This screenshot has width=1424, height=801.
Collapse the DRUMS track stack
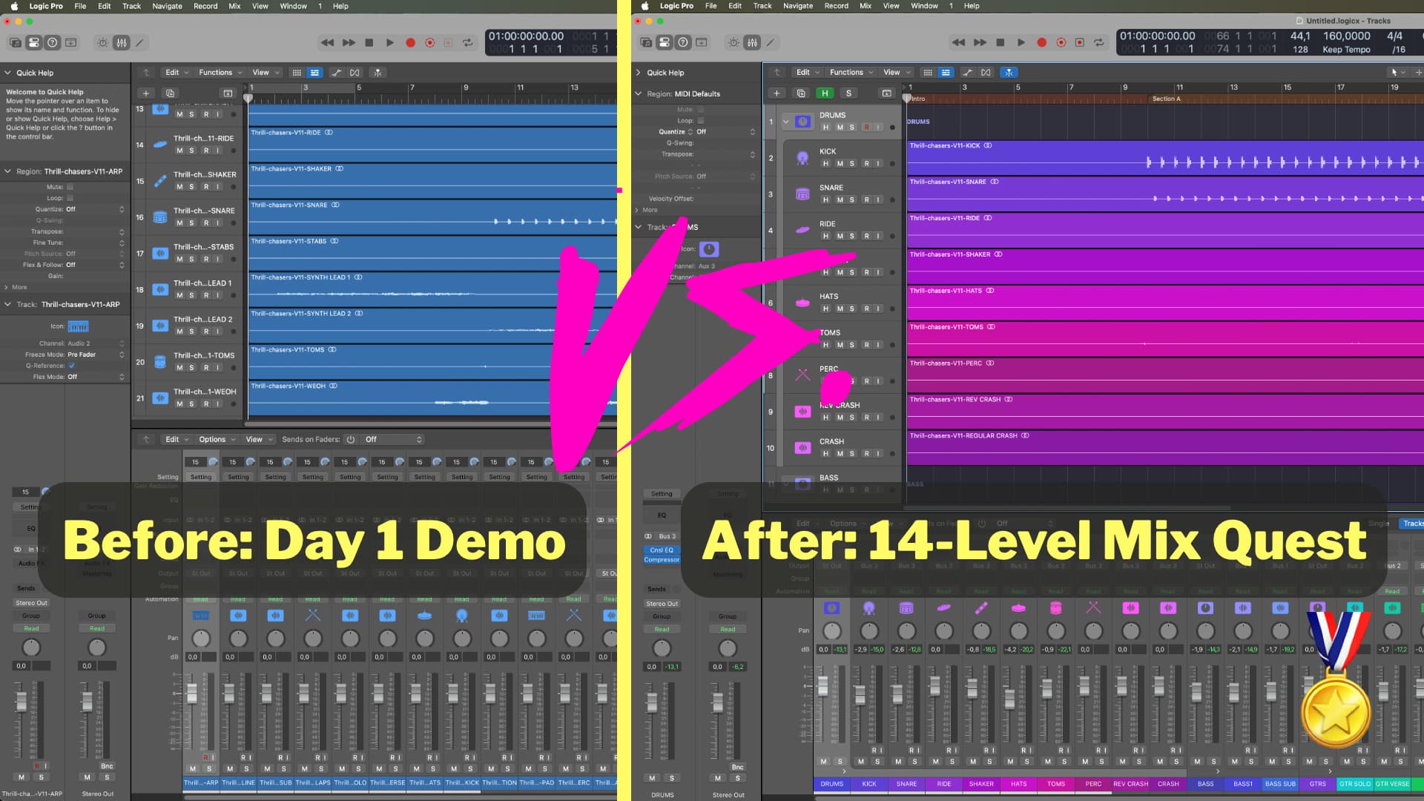point(786,122)
